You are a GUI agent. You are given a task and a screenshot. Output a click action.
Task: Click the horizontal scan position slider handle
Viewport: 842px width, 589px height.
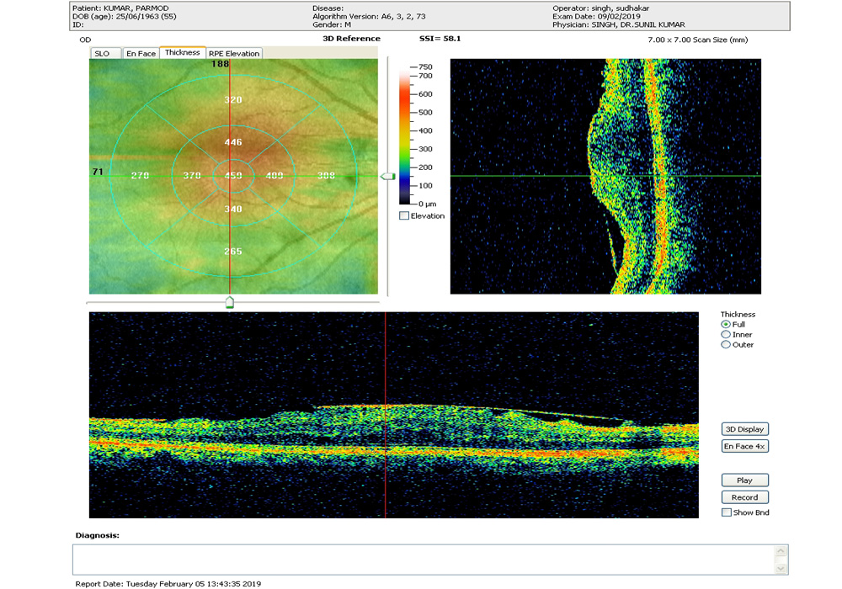pos(230,303)
